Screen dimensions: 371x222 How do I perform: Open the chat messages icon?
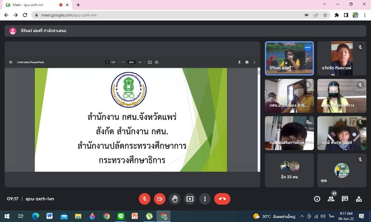pos(345,199)
